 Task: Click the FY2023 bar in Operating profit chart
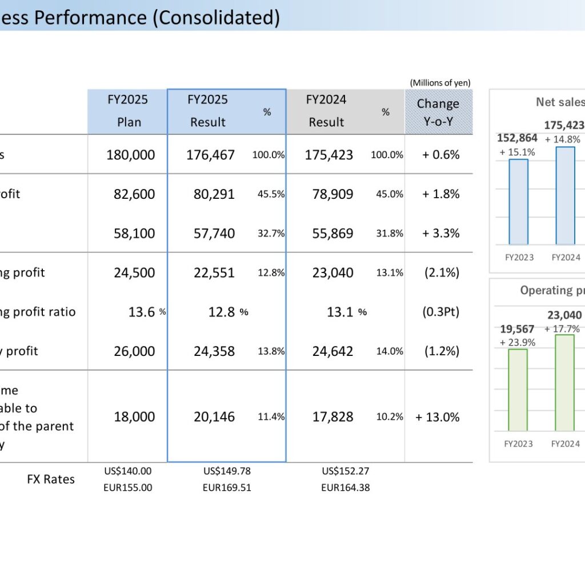pyautogui.click(x=518, y=390)
